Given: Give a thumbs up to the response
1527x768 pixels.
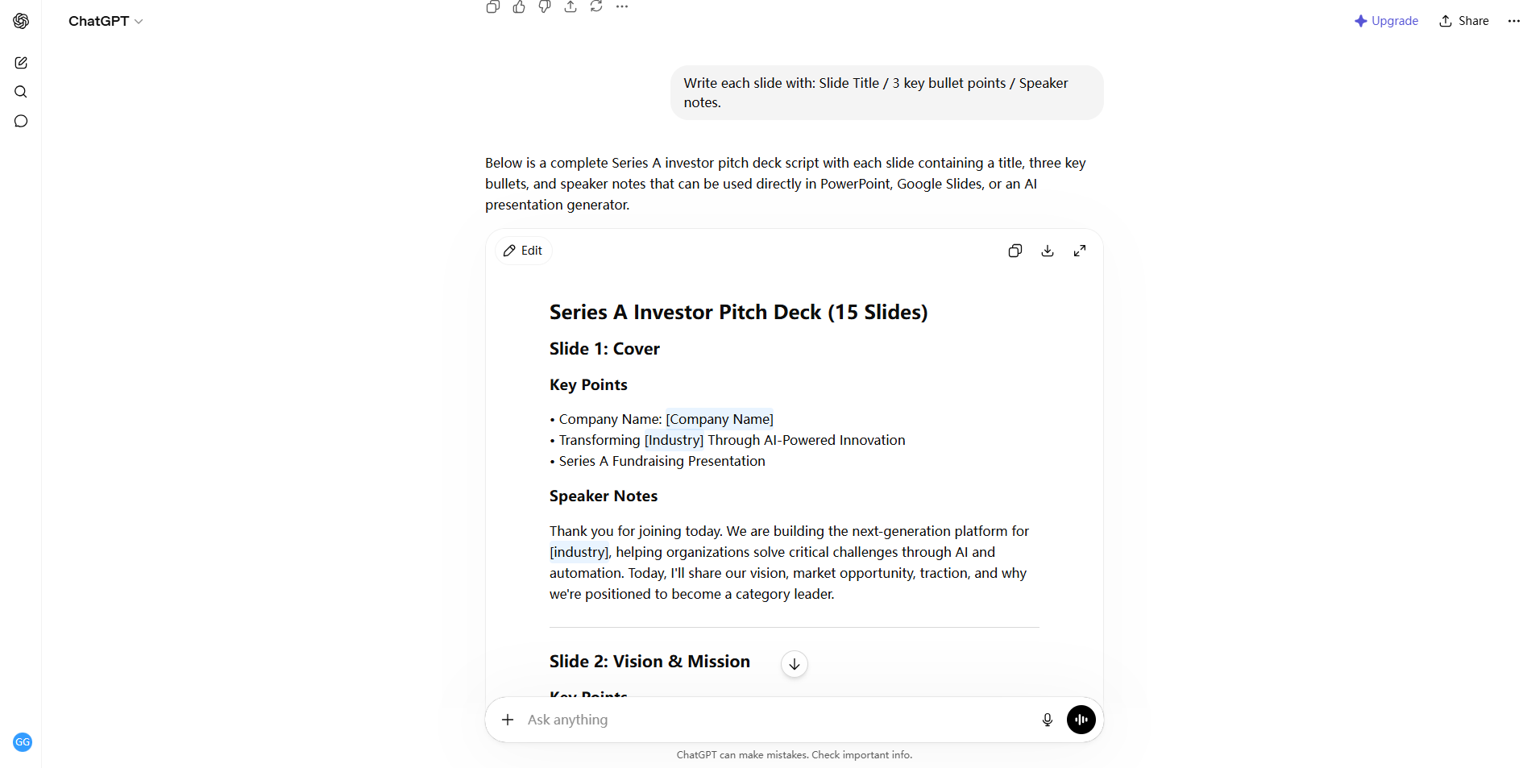Looking at the screenshot, I should point(519,6).
